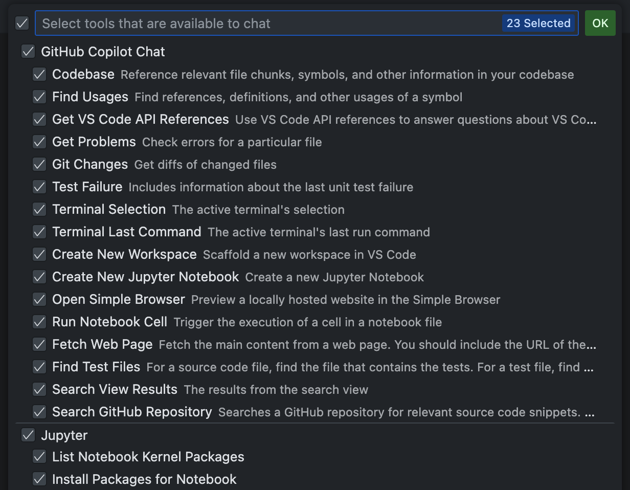
Task: Toggle Create New Jupyter Notebook checkbox
Action: pyautogui.click(x=39, y=277)
